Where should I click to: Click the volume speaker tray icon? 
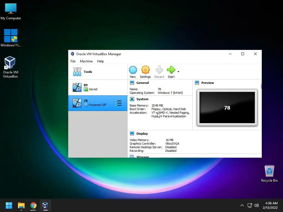[256, 205]
